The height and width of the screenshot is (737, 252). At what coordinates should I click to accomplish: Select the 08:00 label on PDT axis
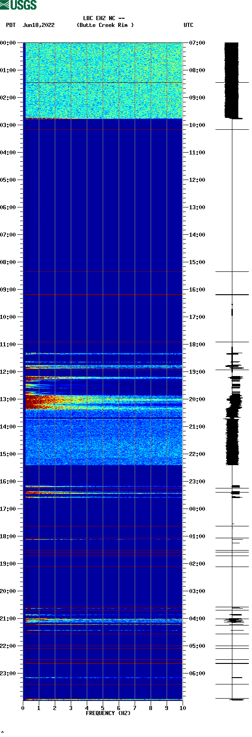8,262
